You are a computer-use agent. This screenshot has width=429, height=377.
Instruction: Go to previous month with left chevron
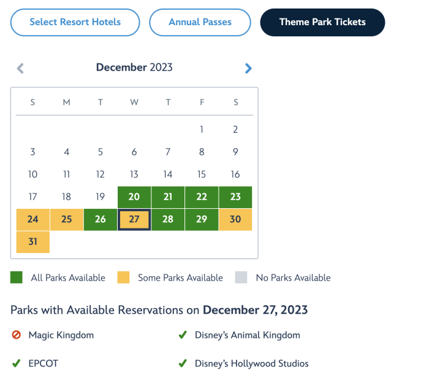point(20,68)
